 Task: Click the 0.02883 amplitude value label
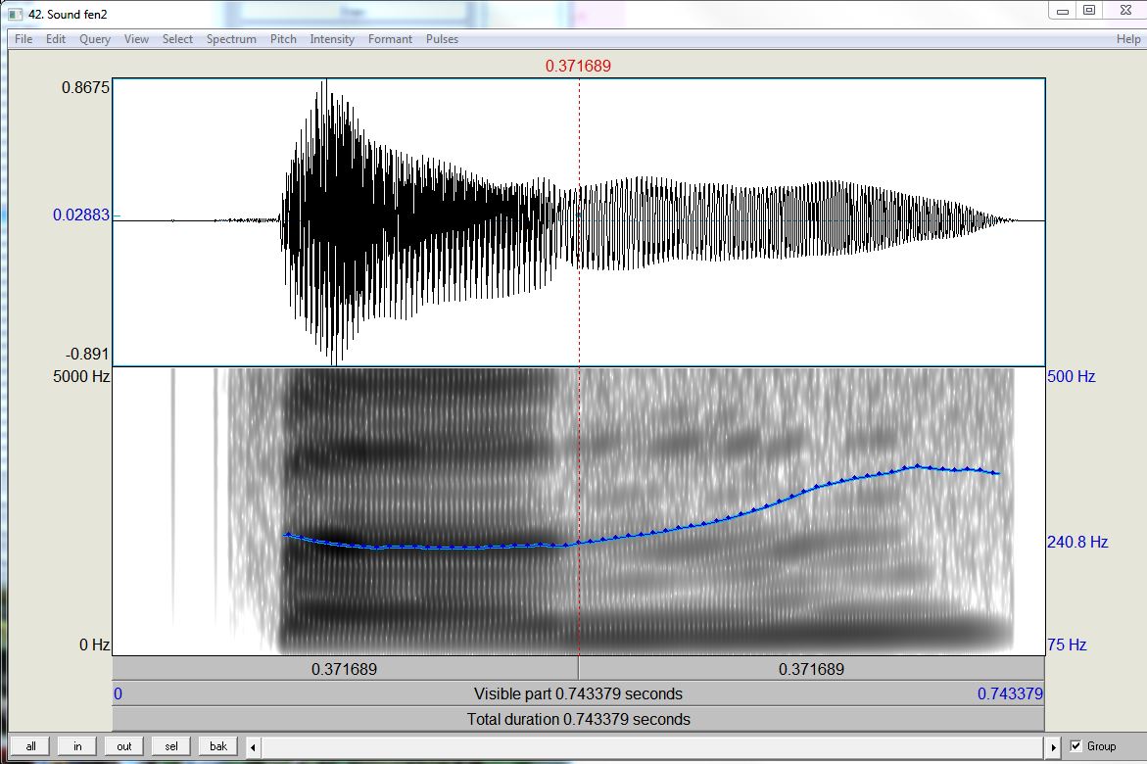pyautogui.click(x=81, y=215)
